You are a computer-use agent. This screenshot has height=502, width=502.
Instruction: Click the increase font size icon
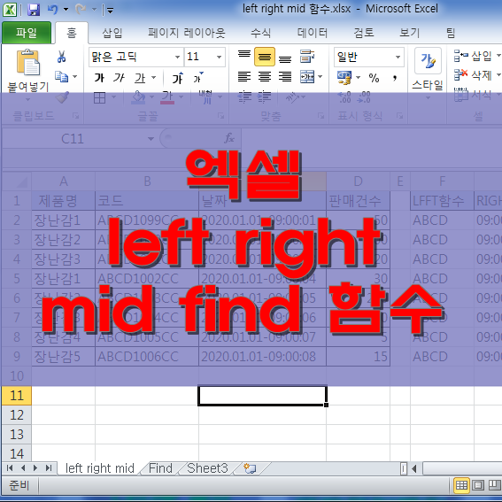(178, 78)
